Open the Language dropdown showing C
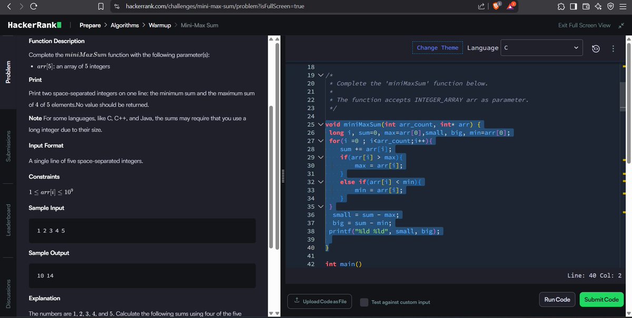Image resolution: width=632 pixels, height=318 pixels. click(x=542, y=48)
